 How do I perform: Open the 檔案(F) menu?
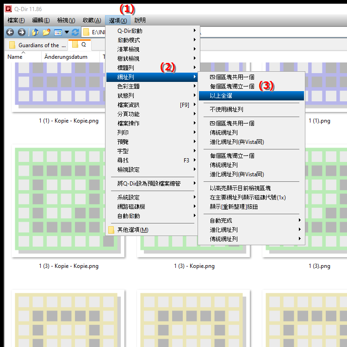point(16,20)
